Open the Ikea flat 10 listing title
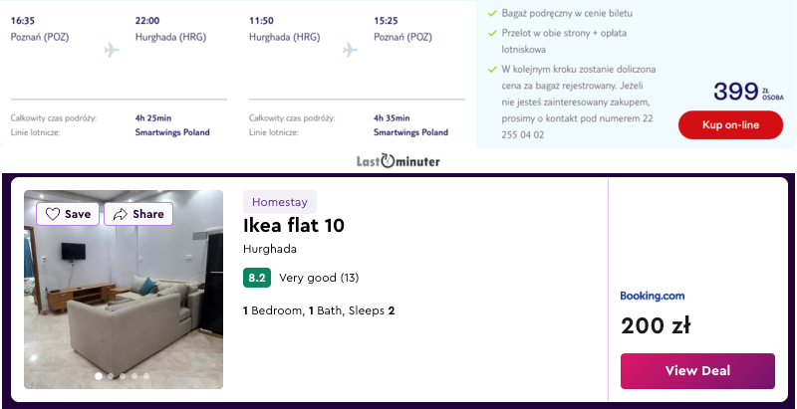This screenshot has height=409, width=797. [x=294, y=225]
